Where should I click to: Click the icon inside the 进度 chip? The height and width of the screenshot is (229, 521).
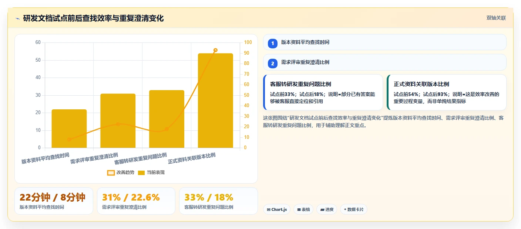(x=322, y=209)
